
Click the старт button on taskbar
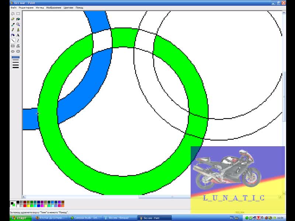(21, 218)
